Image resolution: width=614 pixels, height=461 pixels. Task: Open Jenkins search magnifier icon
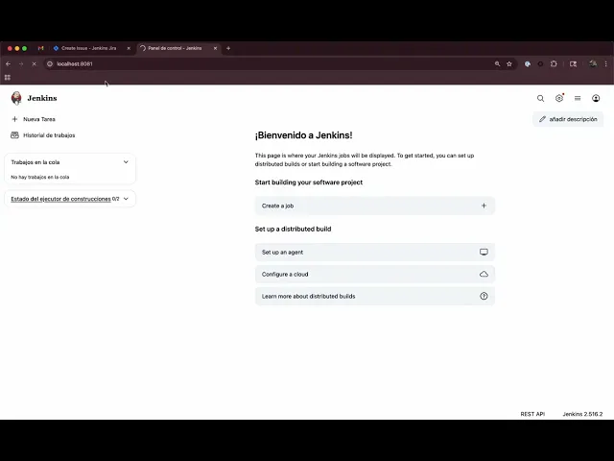(540, 98)
